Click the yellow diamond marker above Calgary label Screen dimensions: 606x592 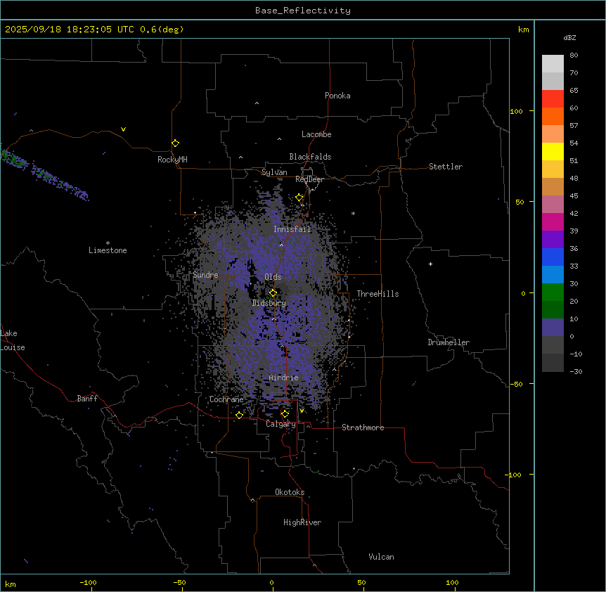285,413
